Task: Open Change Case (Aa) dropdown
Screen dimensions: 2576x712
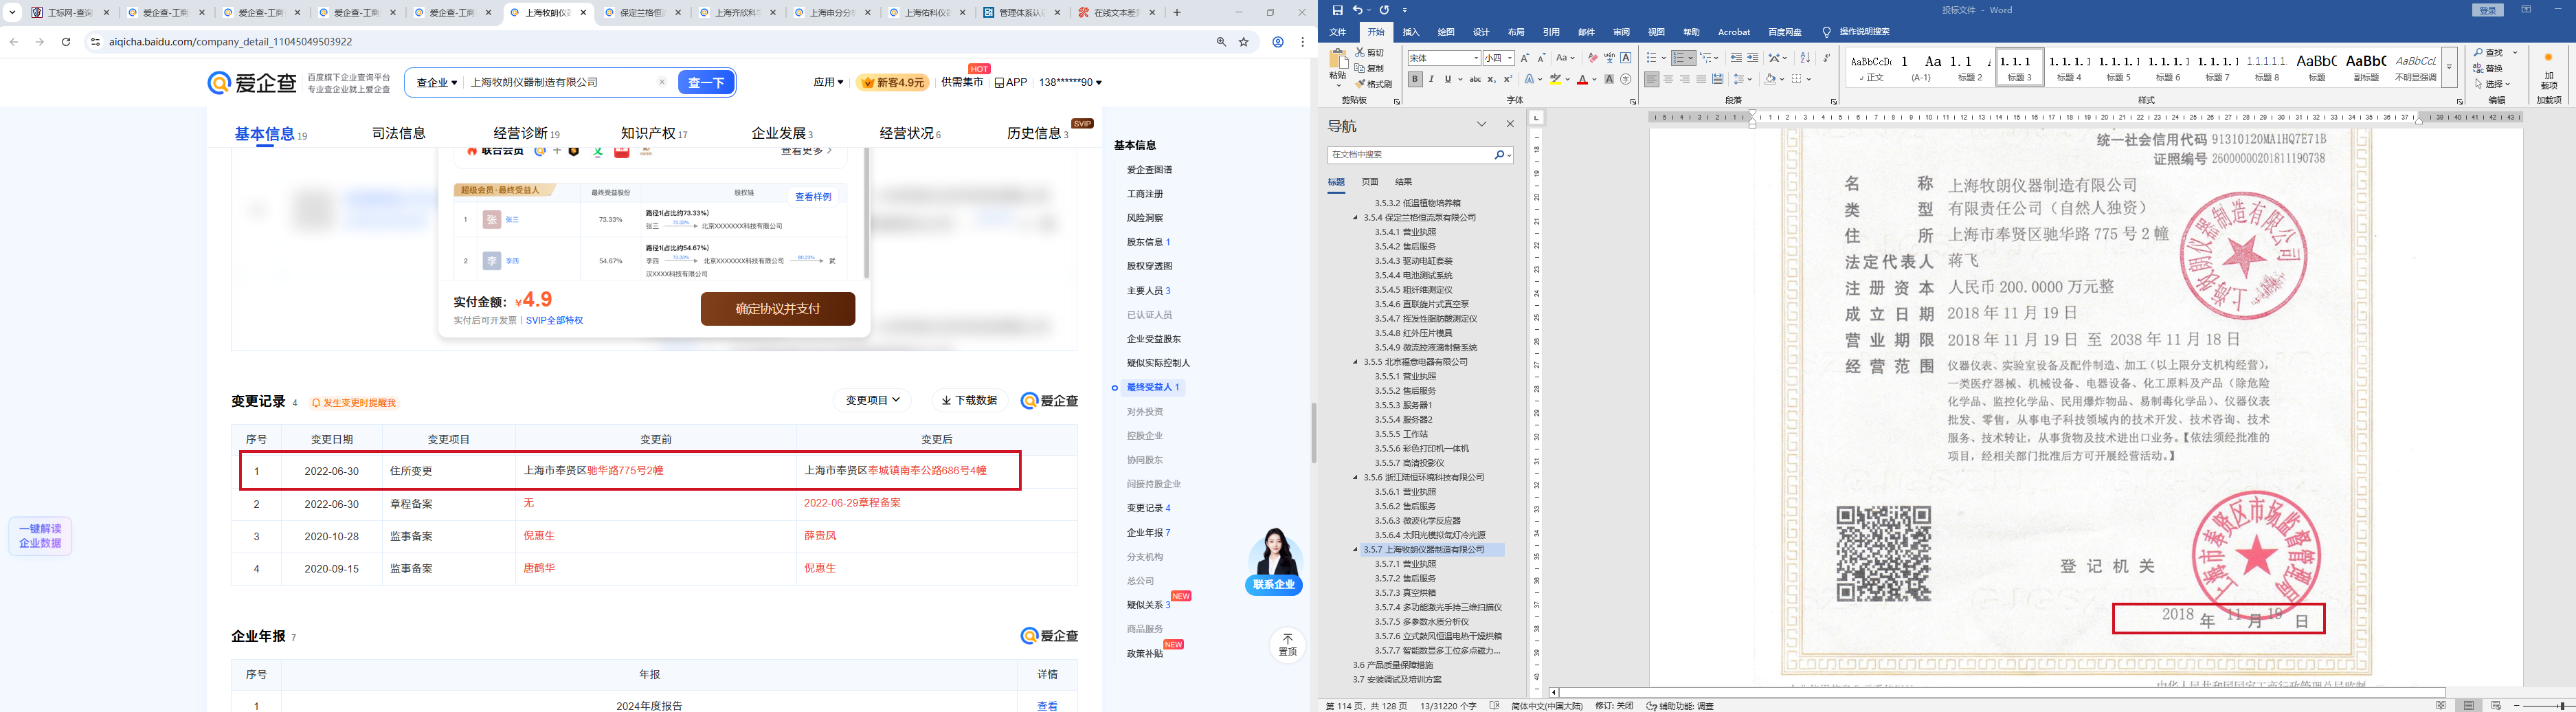Action: coord(1565,58)
